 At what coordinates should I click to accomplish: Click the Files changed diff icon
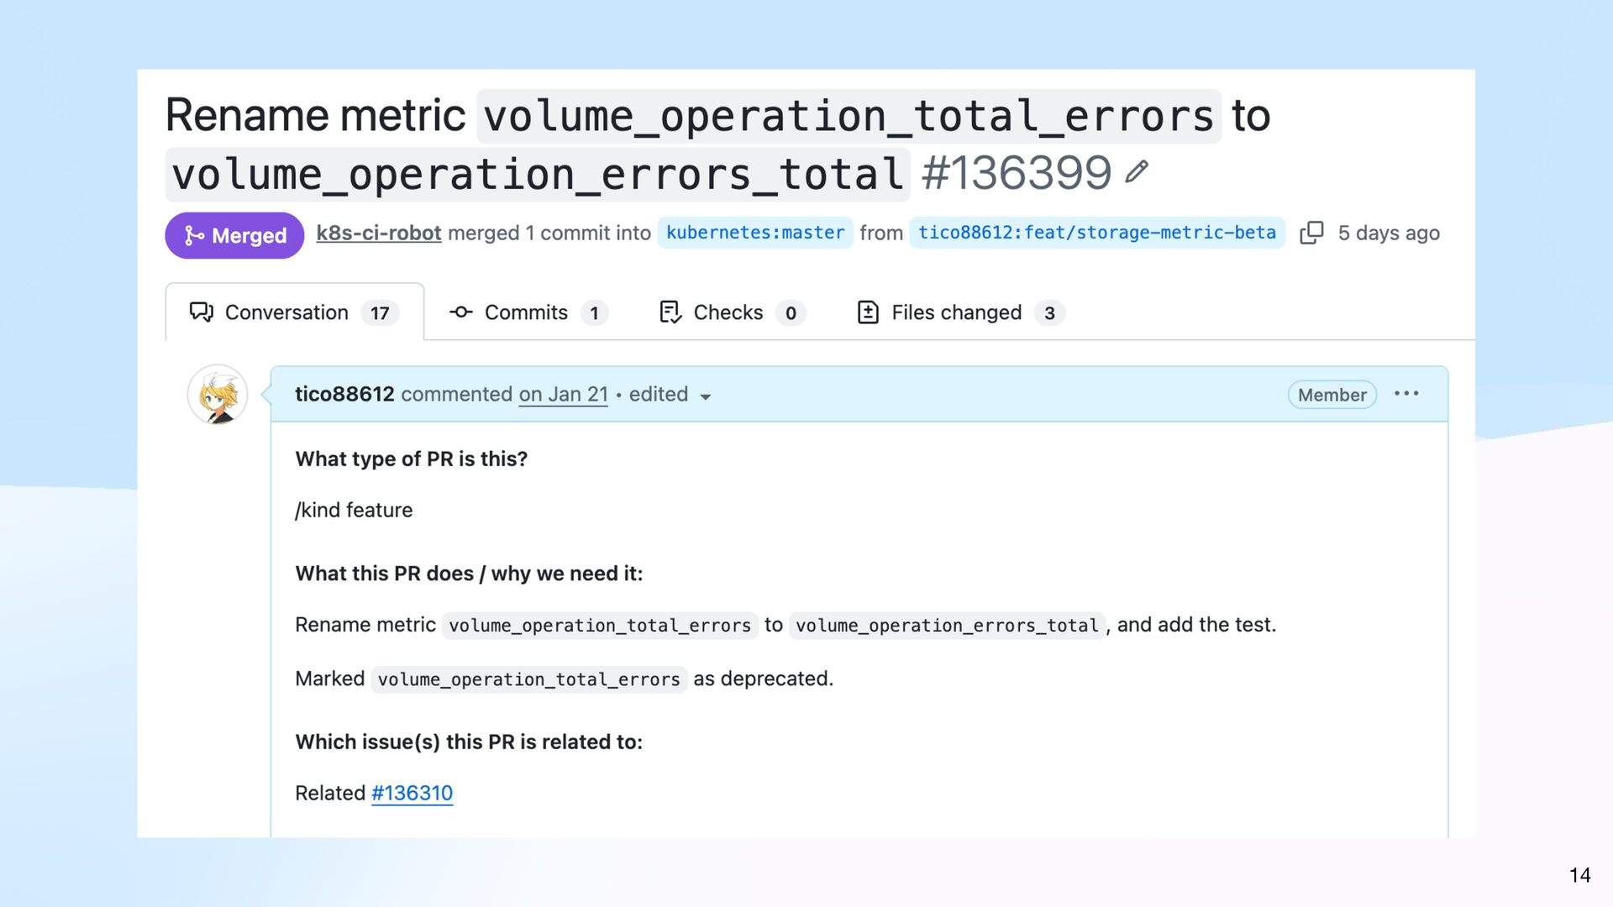868,312
